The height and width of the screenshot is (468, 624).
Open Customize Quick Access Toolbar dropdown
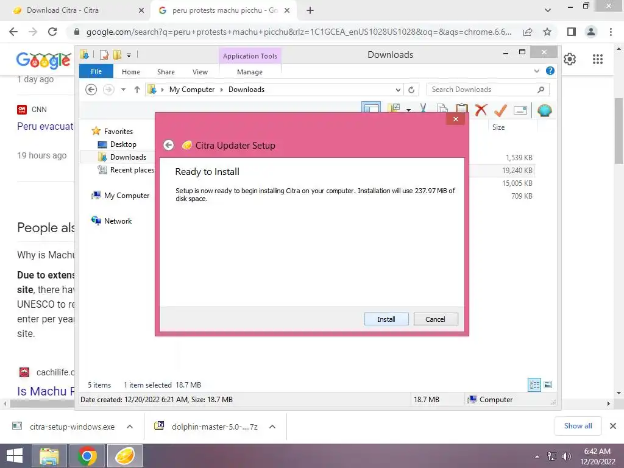point(129,55)
